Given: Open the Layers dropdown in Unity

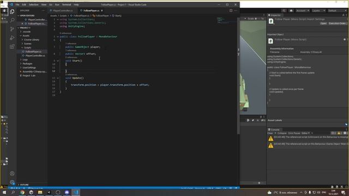Looking at the screenshot, I should tap(318, 10).
